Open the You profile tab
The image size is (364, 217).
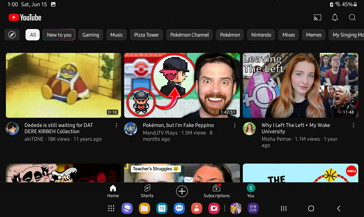pyautogui.click(x=251, y=191)
